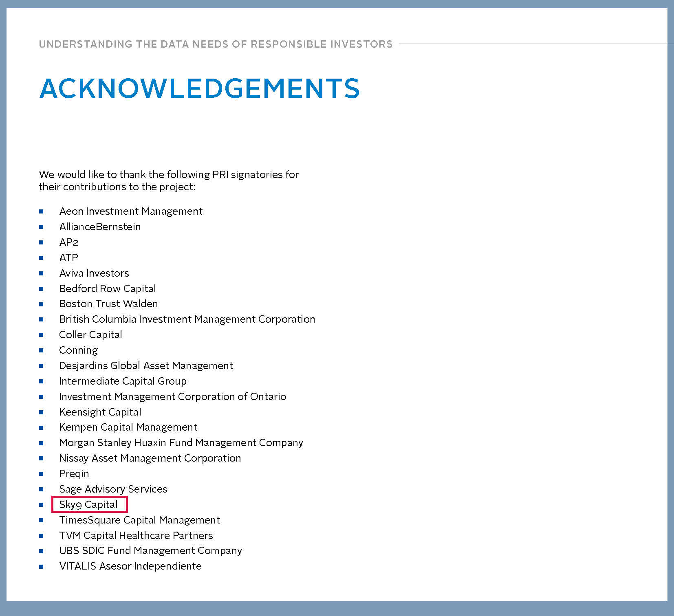This screenshot has width=674, height=616.
Task: Click the 'ATP' entry
Action: tap(68, 258)
